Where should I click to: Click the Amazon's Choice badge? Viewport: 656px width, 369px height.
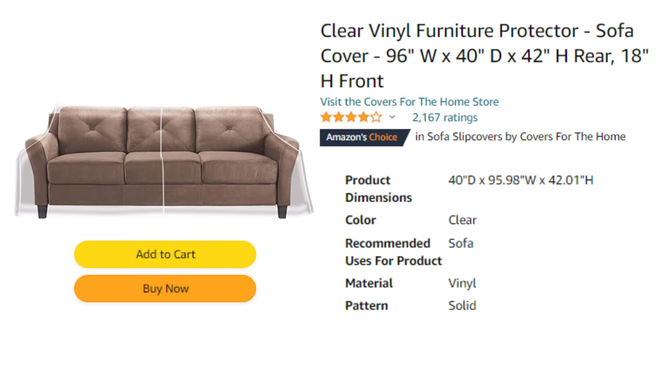pyautogui.click(x=364, y=137)
